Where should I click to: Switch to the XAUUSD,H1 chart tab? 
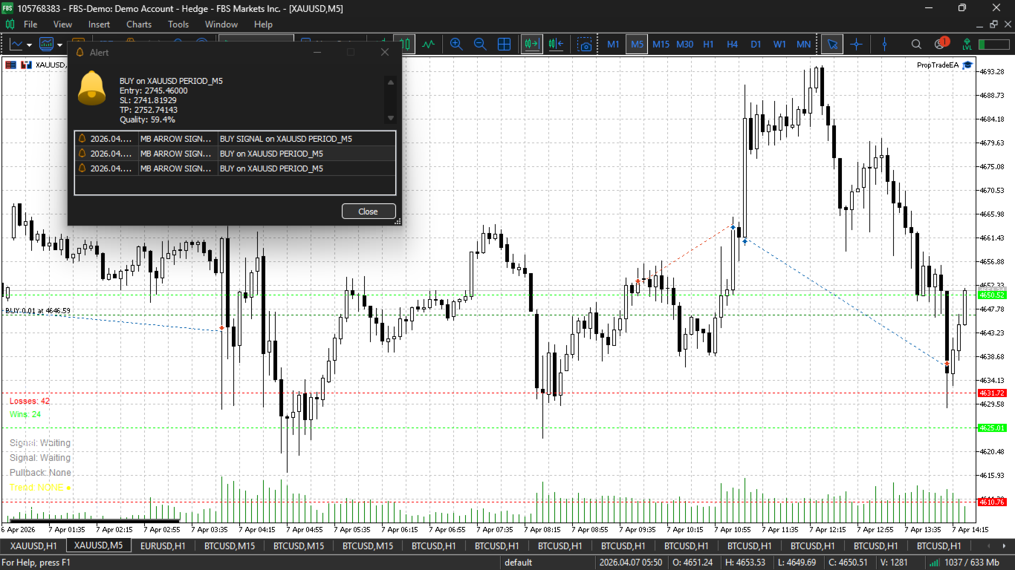[x=33, y=546]
